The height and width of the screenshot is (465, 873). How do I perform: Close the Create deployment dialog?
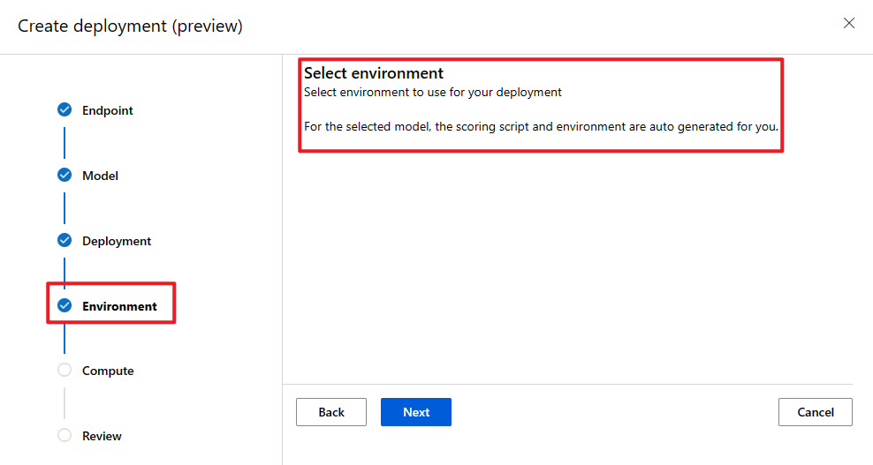click(x=849, y=24)
